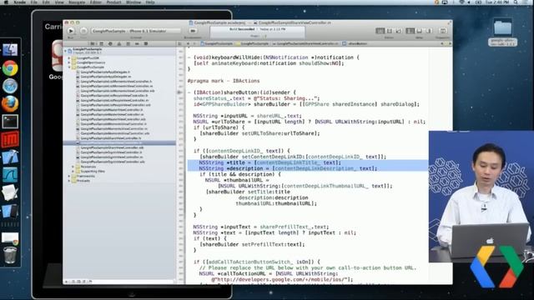
Task: Expand the Supporting Files group
Action: [73, 172]
